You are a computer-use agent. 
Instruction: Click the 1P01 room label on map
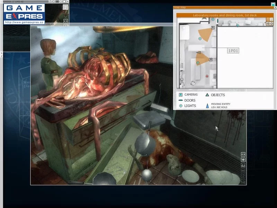click(233, 51)
